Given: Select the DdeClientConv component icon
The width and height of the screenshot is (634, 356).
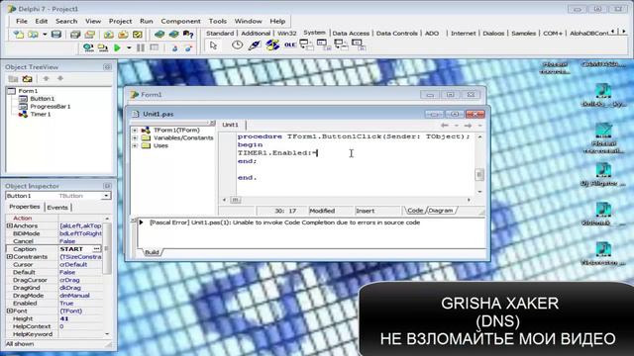Looking at the screenshot, I should point(306,44).
